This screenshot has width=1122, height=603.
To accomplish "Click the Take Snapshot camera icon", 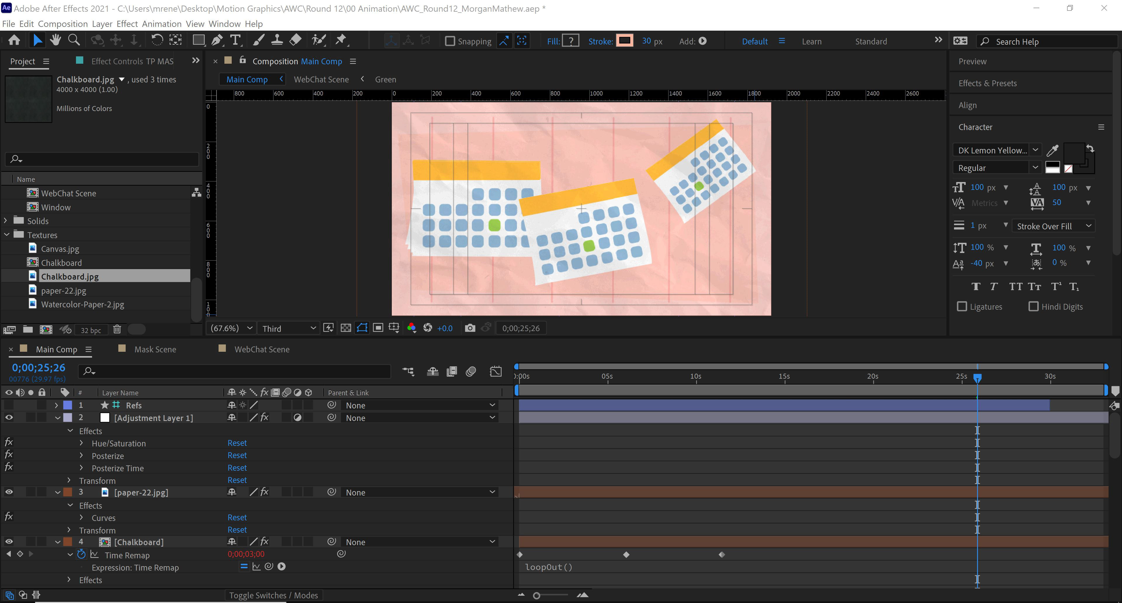I will click(470, 328).
